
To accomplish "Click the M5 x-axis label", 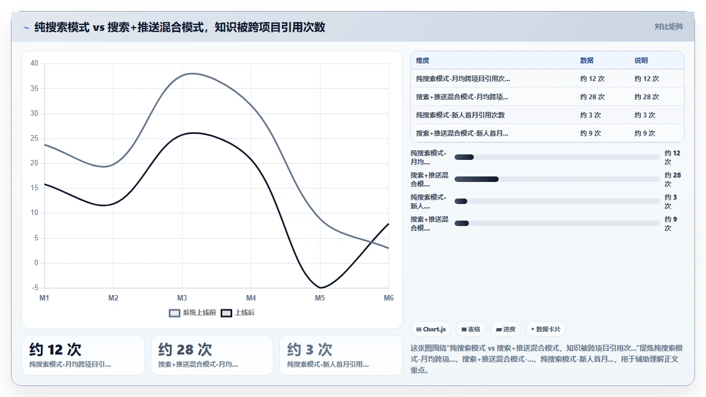I will [320, 298].
